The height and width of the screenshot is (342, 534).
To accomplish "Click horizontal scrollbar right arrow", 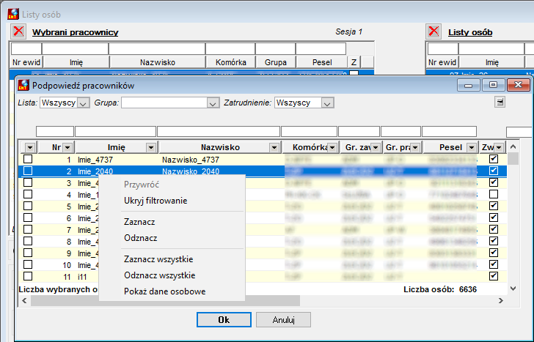I will 500,300.
